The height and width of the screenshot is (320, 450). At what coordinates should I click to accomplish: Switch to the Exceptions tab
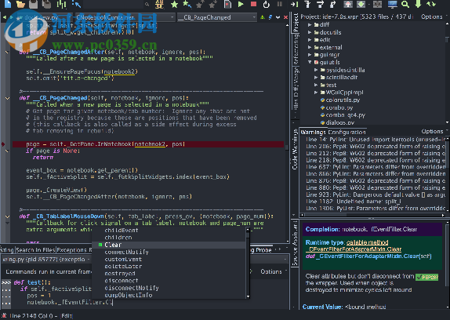(72, 250)
